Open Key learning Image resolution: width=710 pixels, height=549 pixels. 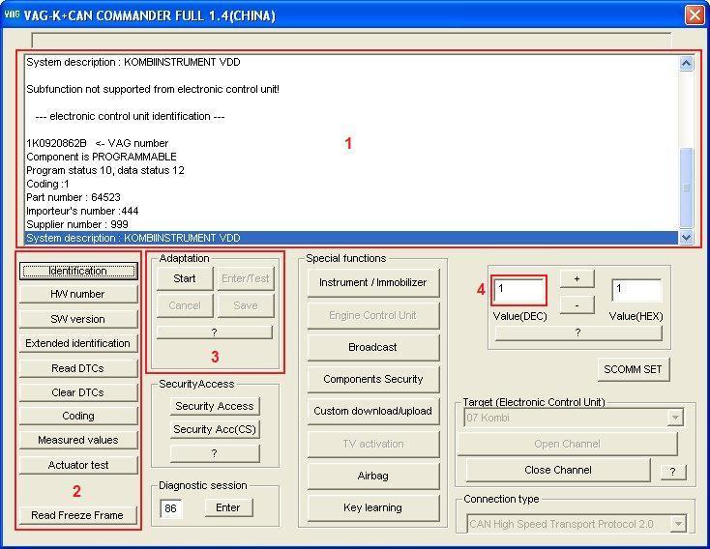(x=373, y=507)
